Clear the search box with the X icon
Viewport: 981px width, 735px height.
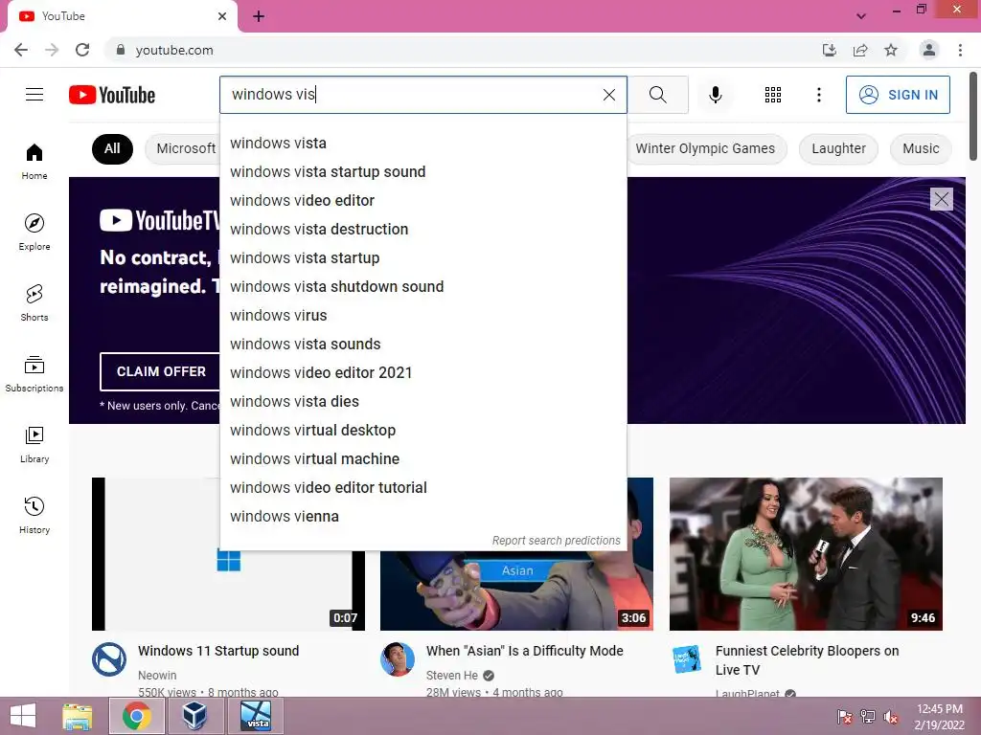[x=608, y=95]
